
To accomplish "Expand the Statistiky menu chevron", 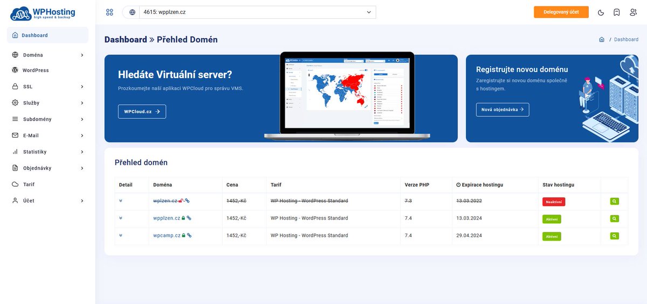I will [x=82, y=152].
